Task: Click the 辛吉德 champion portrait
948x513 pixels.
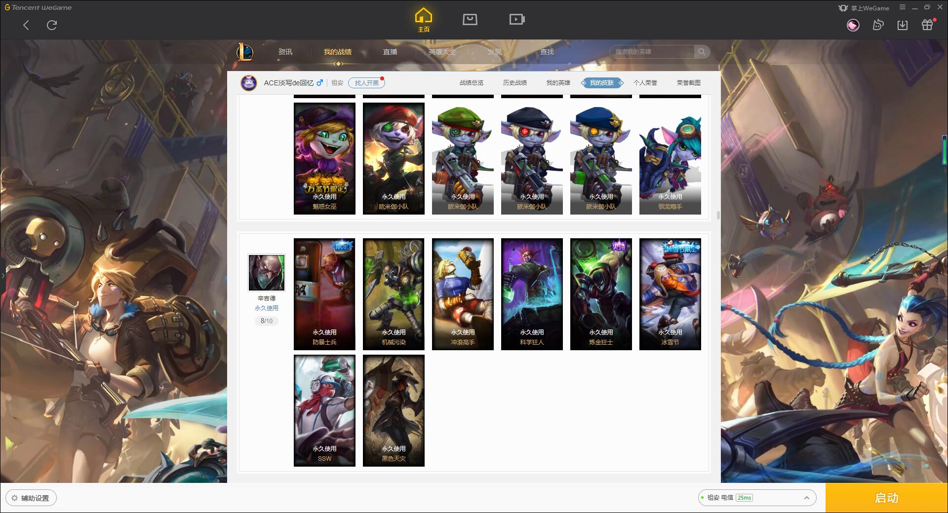Action: (267, 273)
